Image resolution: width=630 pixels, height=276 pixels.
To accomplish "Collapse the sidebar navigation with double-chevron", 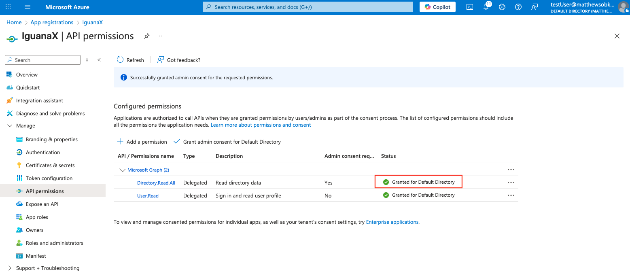I will pyautogui.click(x=99, y=60).
